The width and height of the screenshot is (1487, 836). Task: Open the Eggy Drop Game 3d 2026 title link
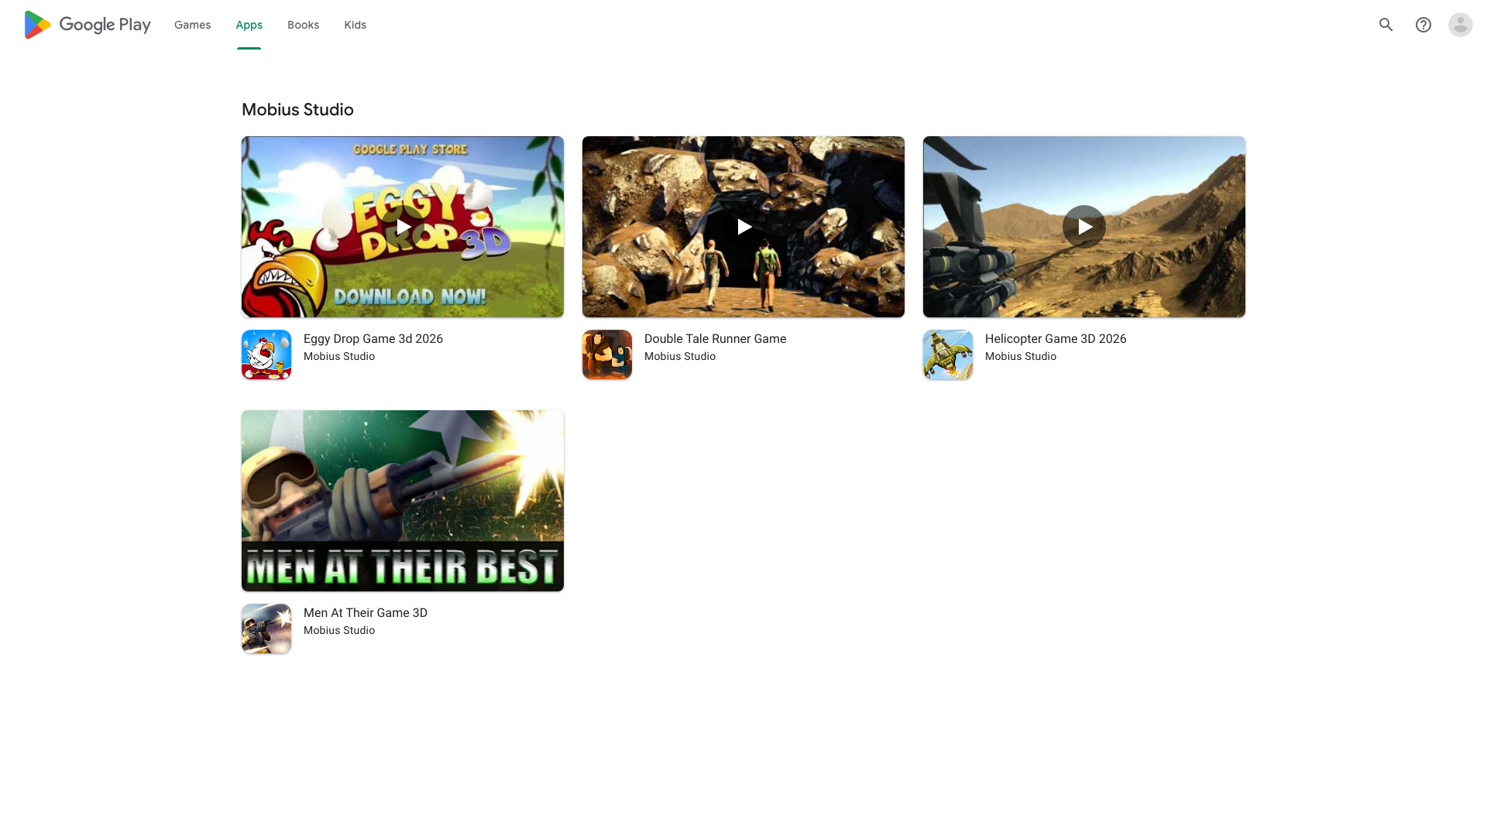pos(373,339)
